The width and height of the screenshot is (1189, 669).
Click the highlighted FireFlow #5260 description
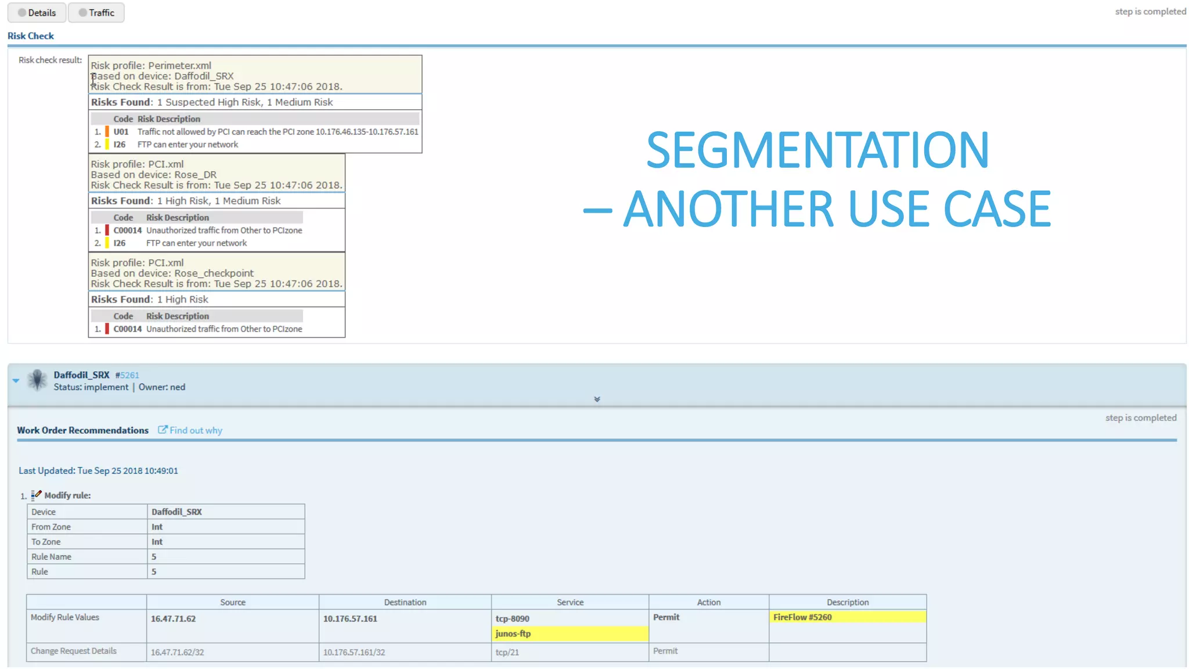pyautogui.click(x=848, y=617)
